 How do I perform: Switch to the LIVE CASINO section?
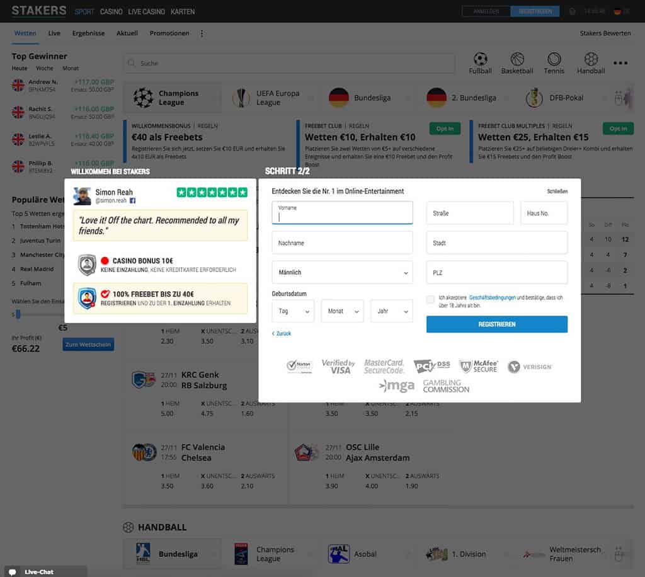[x=146, y=11]
